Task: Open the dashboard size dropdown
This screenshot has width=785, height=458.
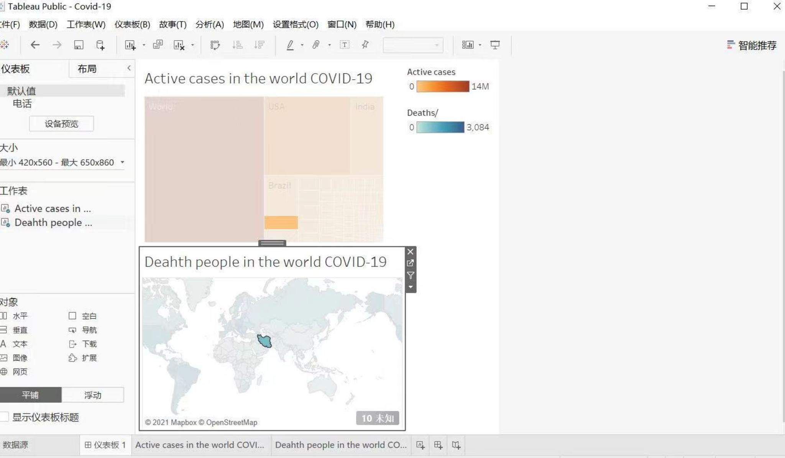Action: click(x=122, y=162)
